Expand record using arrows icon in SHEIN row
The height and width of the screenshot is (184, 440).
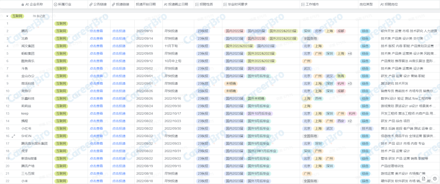point(13,136)
